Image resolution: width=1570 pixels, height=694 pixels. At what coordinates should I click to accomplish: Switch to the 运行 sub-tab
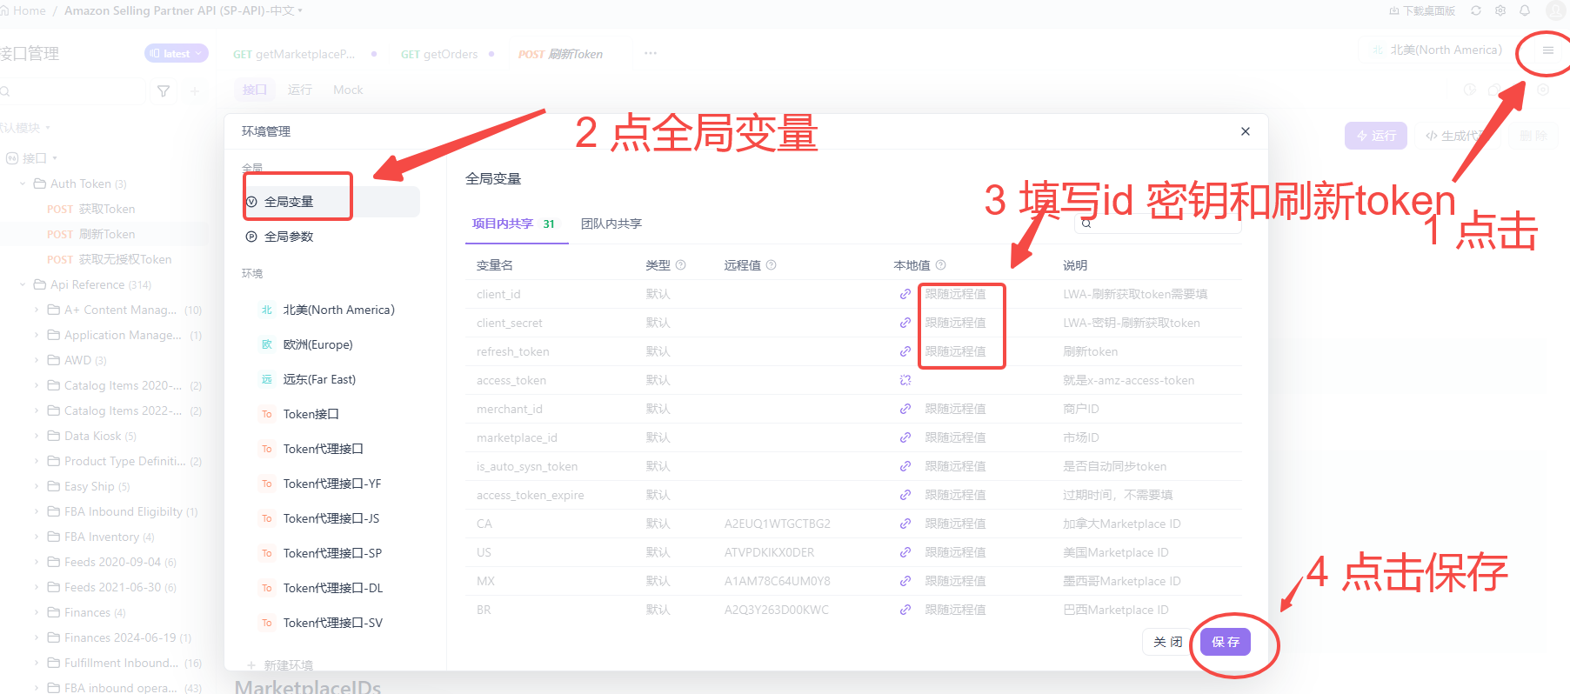point(300,90)
